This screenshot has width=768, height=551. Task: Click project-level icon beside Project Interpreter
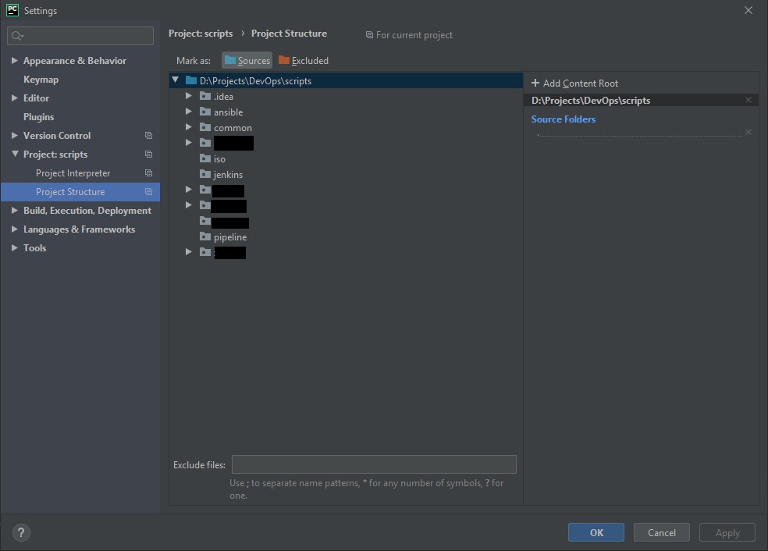click(148, 173)
